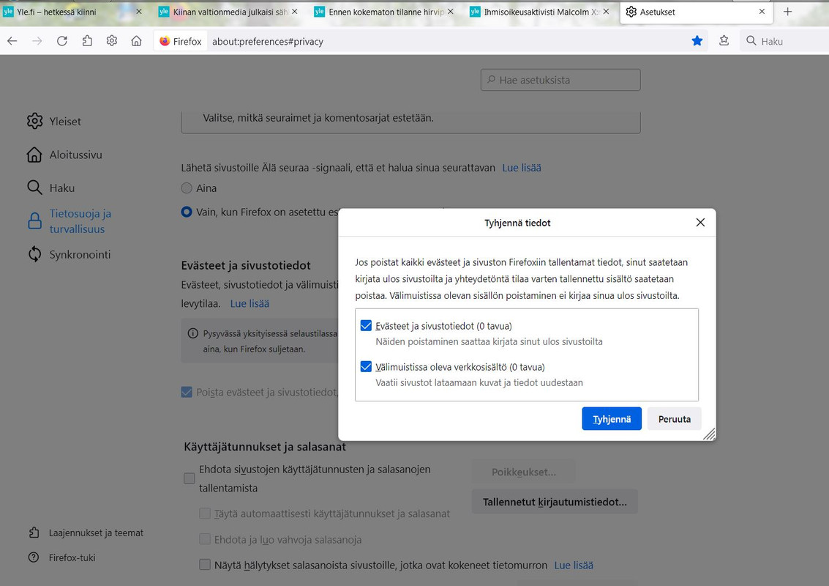Open Lue lisää link for Älä seuraa signal

click(521, 168)
